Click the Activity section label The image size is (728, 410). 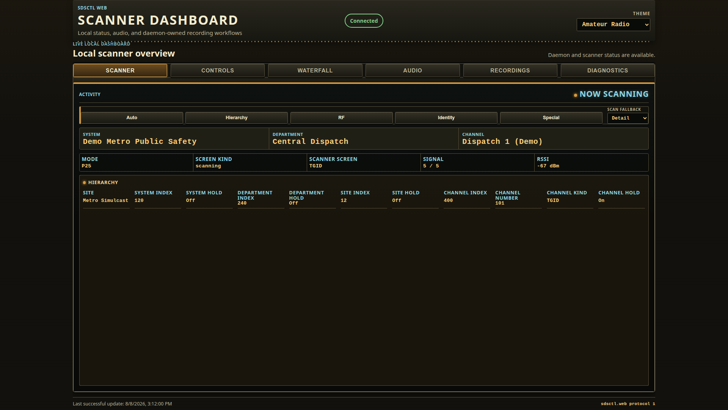(x=89, y=95)
